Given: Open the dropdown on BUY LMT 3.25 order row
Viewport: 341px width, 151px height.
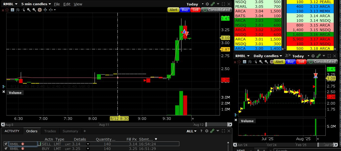Looking at the screenshot, I should pyautogui.click(x=88, y=149).
